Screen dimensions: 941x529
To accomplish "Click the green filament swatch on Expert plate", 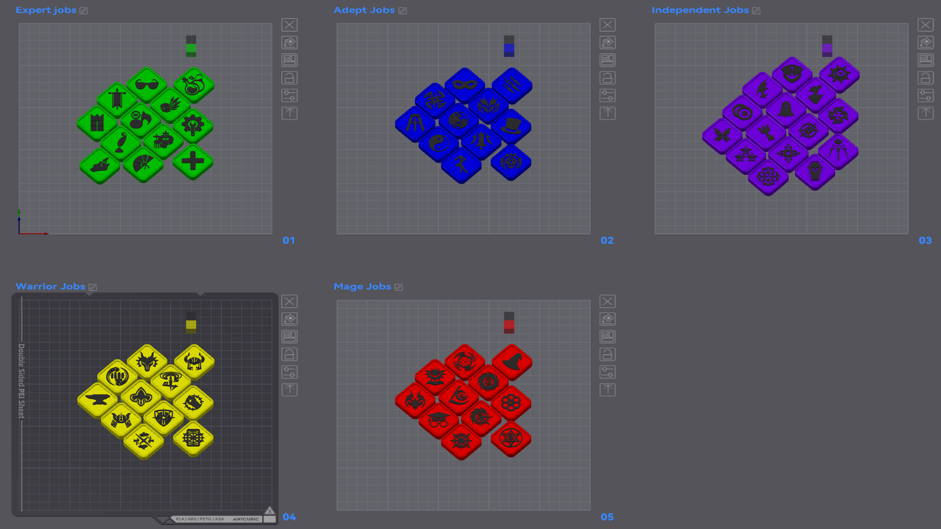I will pyautogui.click(x=191, y=48).
